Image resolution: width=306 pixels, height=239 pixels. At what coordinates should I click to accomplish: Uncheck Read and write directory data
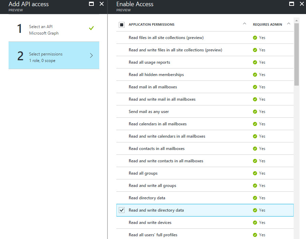coord(122,210)
